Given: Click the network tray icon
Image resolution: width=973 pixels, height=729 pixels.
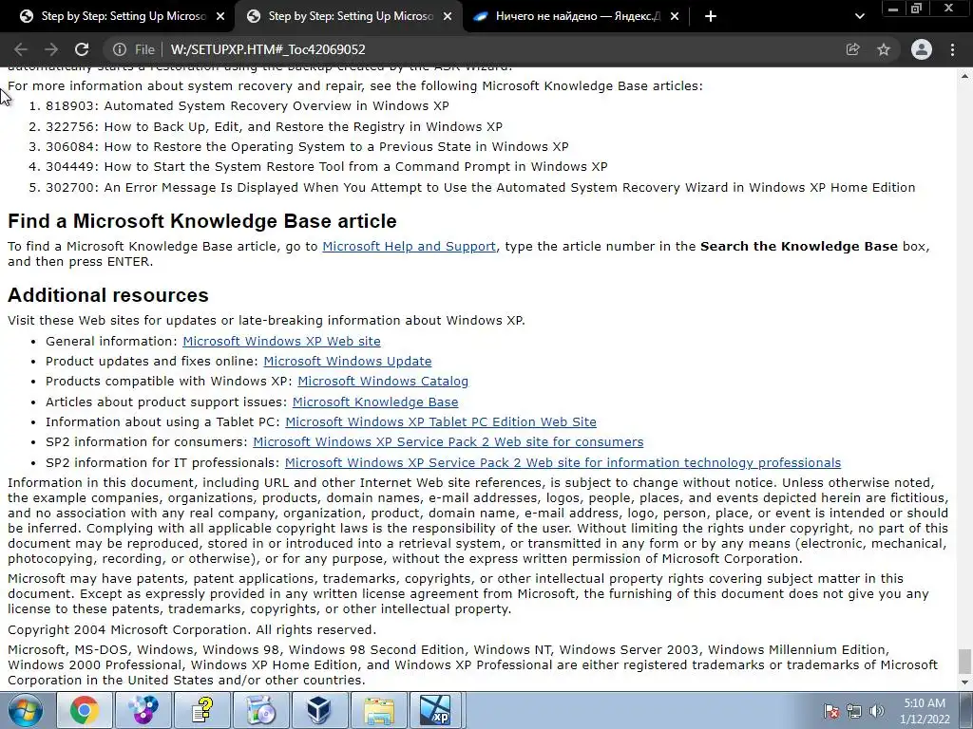Looking at the screenshot, I should [x=854, y=711].
